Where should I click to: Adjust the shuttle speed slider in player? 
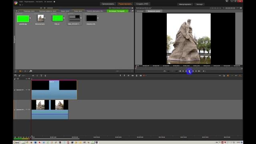172,71
